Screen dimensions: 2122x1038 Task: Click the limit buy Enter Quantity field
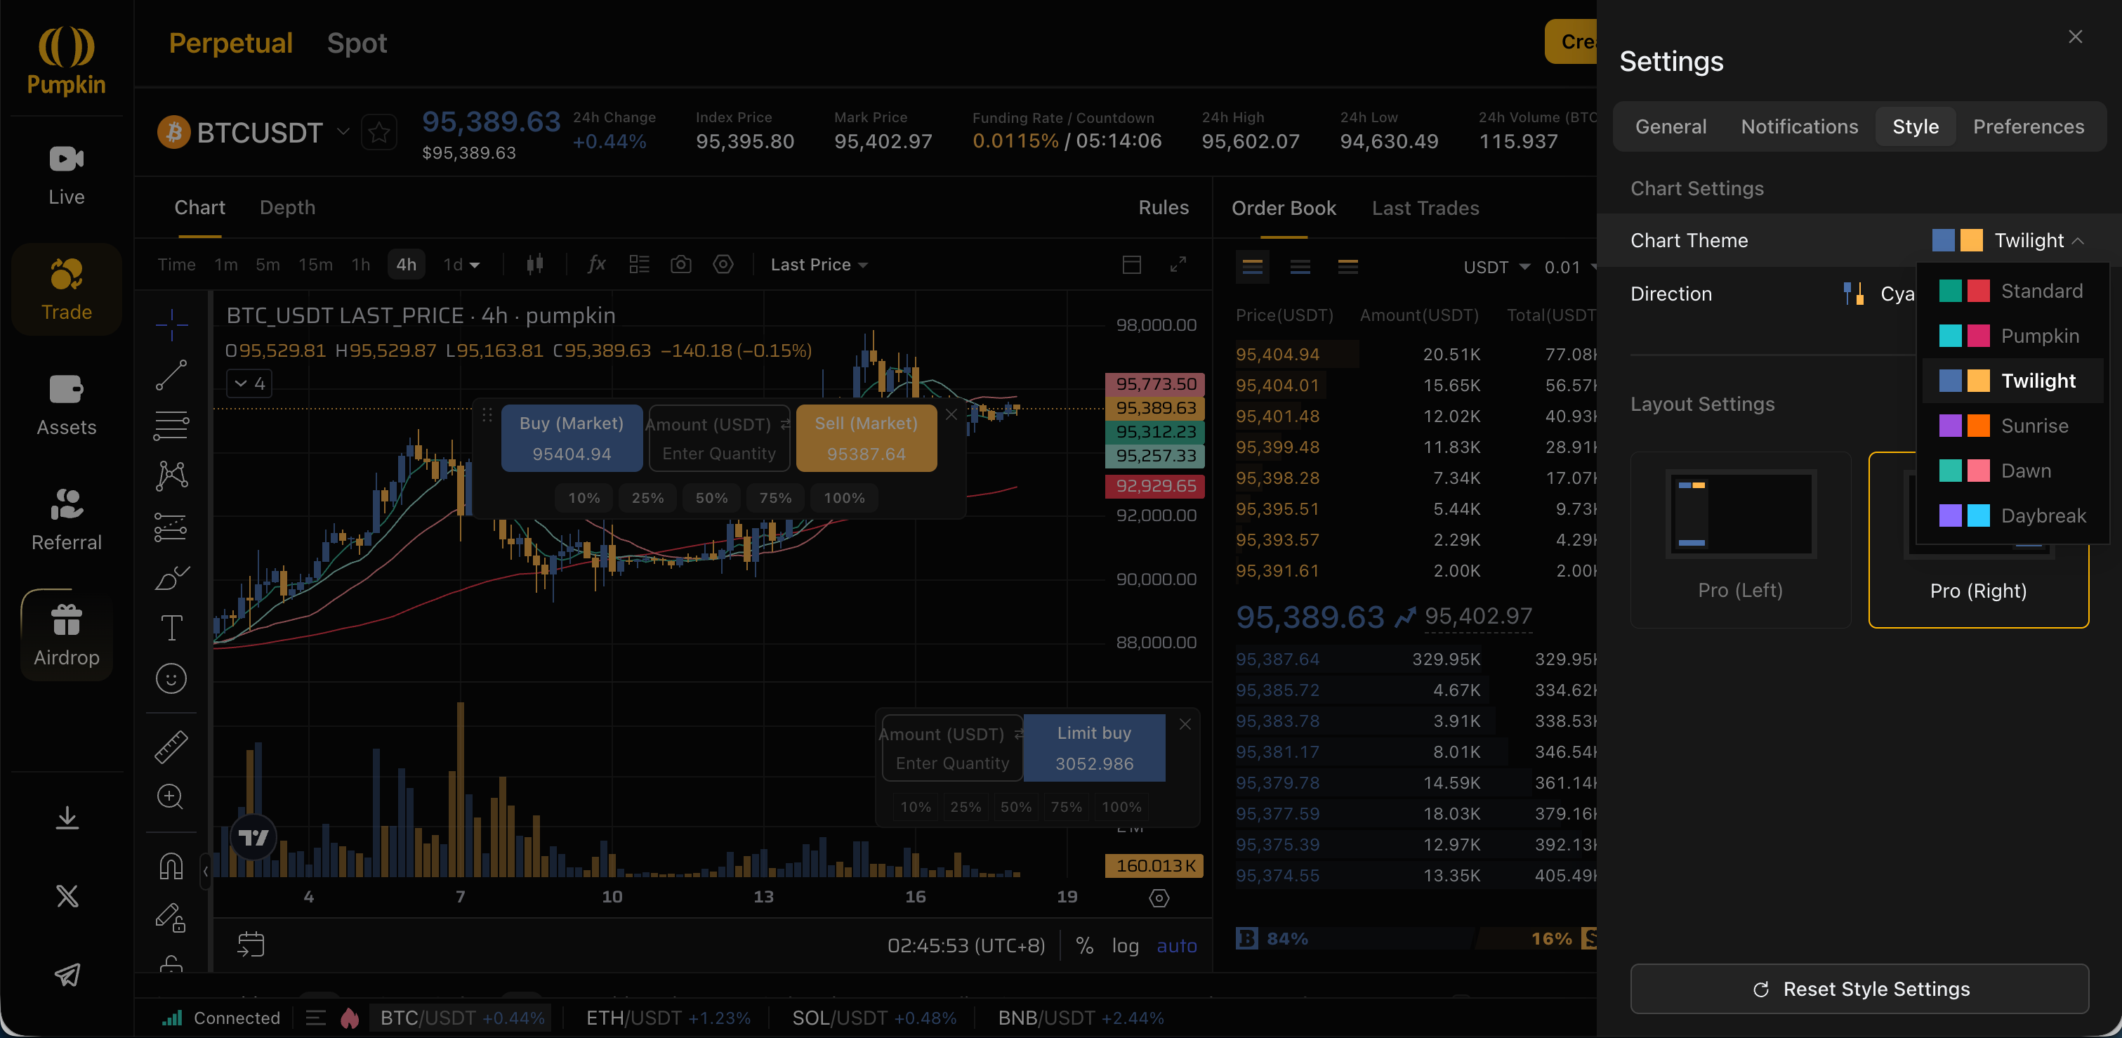click(951, 763)
